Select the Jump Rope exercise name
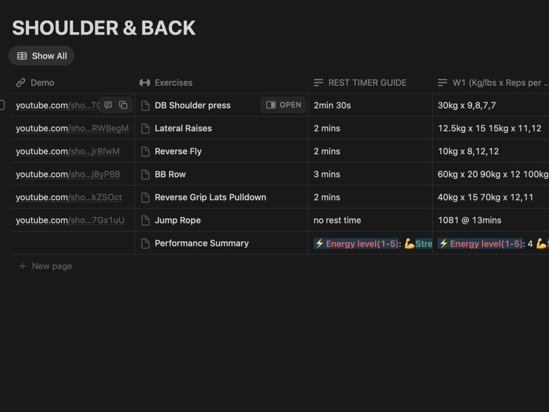 (x=177, y=220)
